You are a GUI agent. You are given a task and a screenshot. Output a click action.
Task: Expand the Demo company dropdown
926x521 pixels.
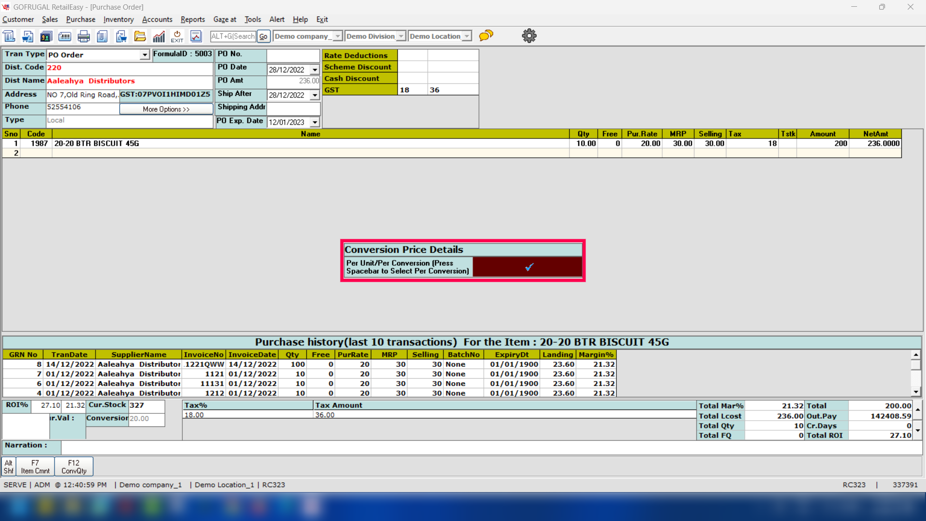pos(338,36)
